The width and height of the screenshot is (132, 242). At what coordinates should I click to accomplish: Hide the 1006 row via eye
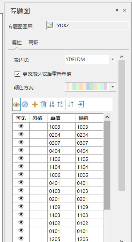click(21, 175)
